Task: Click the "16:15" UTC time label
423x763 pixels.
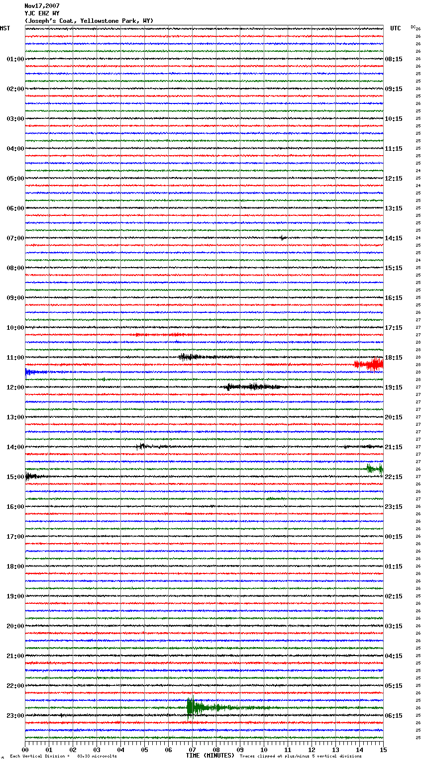Action: (394, 298)
